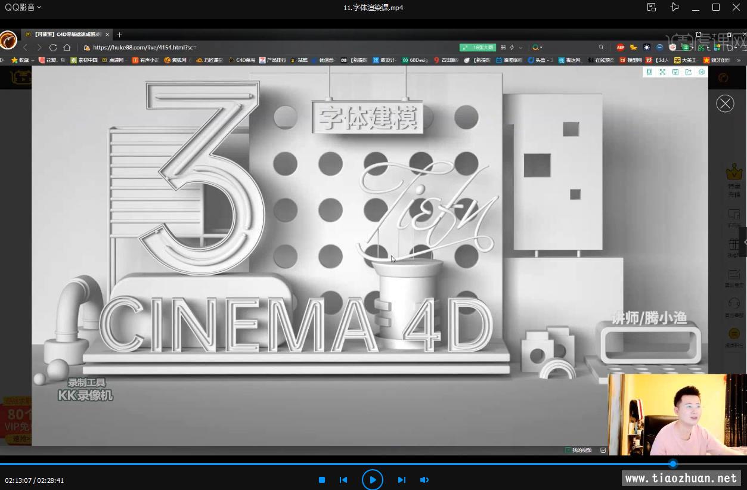
Task: Open the 虎课网 bookmark
Action: coord(113,60)
